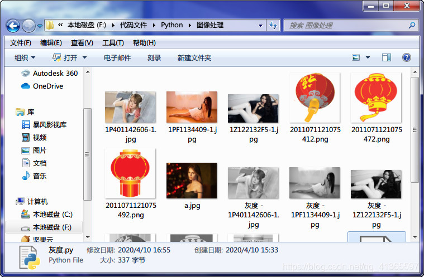This screenshot has height=277, width=424.
Task: Click the 337 字节 size value
Action: tap(131, 260)
